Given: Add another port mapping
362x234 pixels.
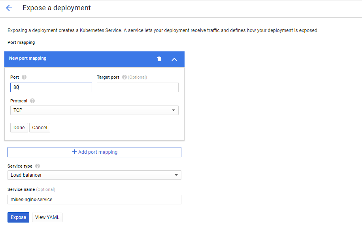Looking at the screenshot, I should pyautogui.click(x=94, y=152).
